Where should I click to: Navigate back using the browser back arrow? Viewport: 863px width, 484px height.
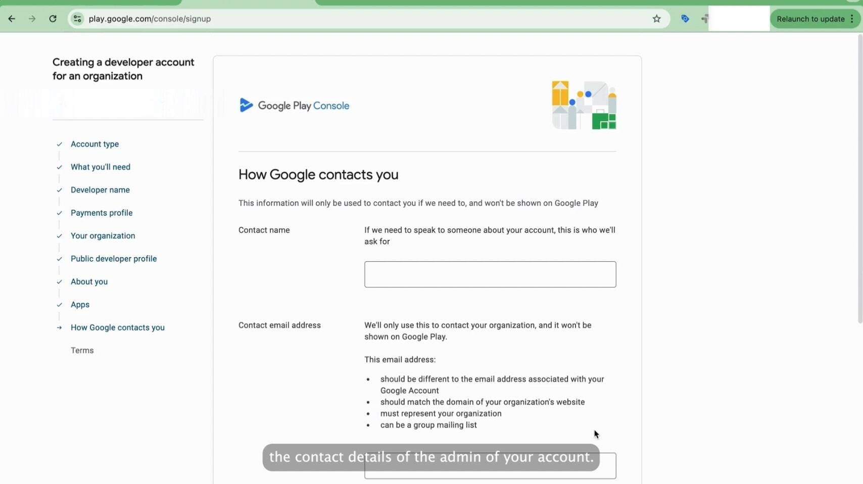coord(12,19)
